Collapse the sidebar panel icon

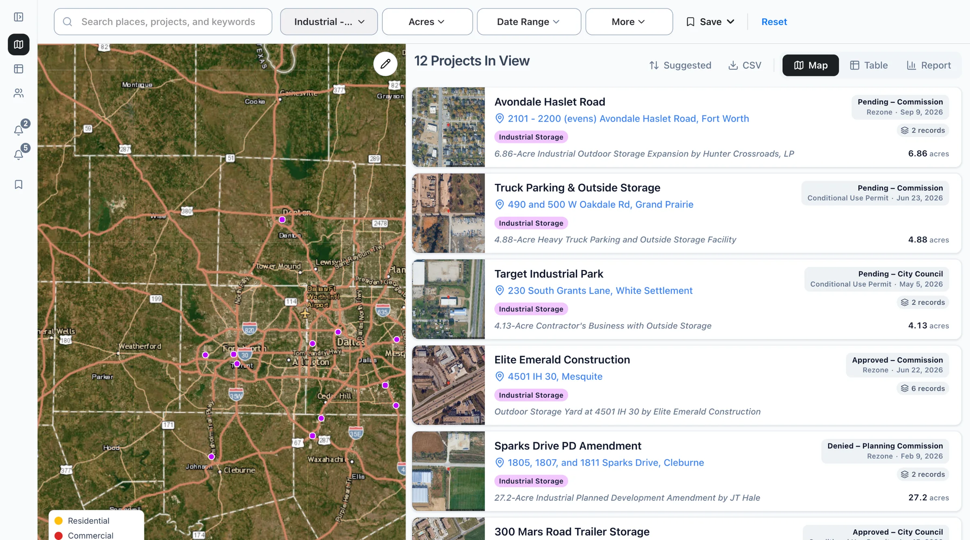pos(19,17)
